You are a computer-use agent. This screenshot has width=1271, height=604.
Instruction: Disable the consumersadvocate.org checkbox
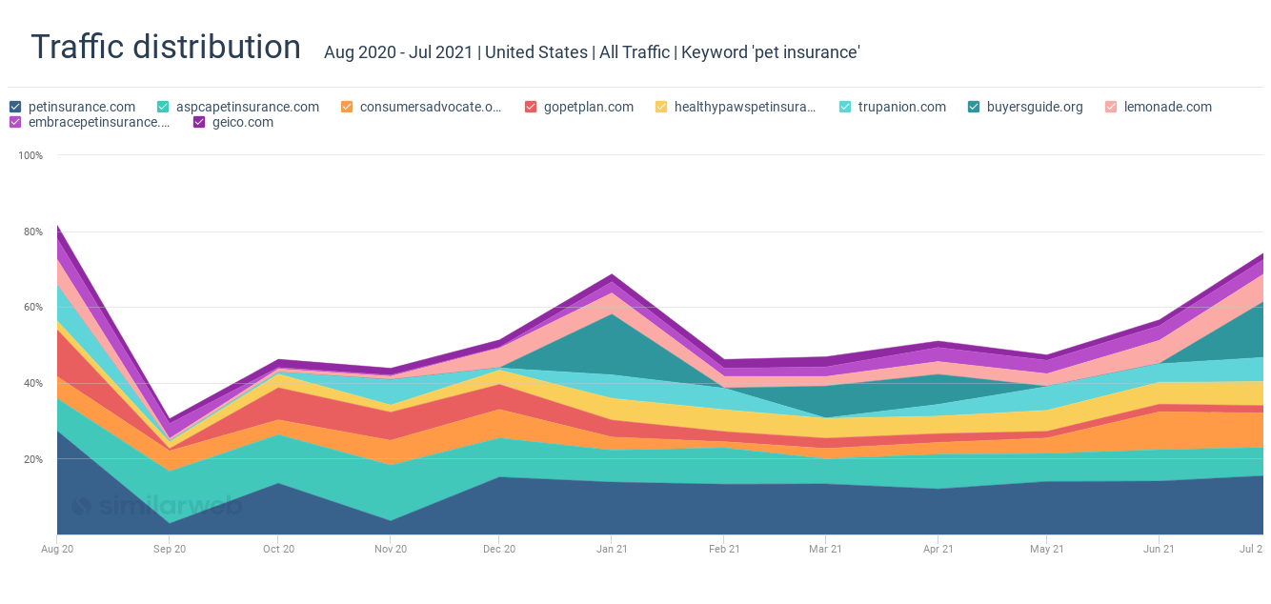click(347, 107)
